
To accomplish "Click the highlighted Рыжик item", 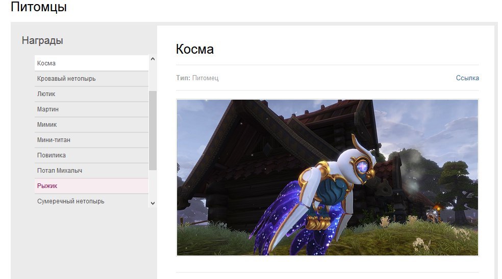I will (91, 186).
